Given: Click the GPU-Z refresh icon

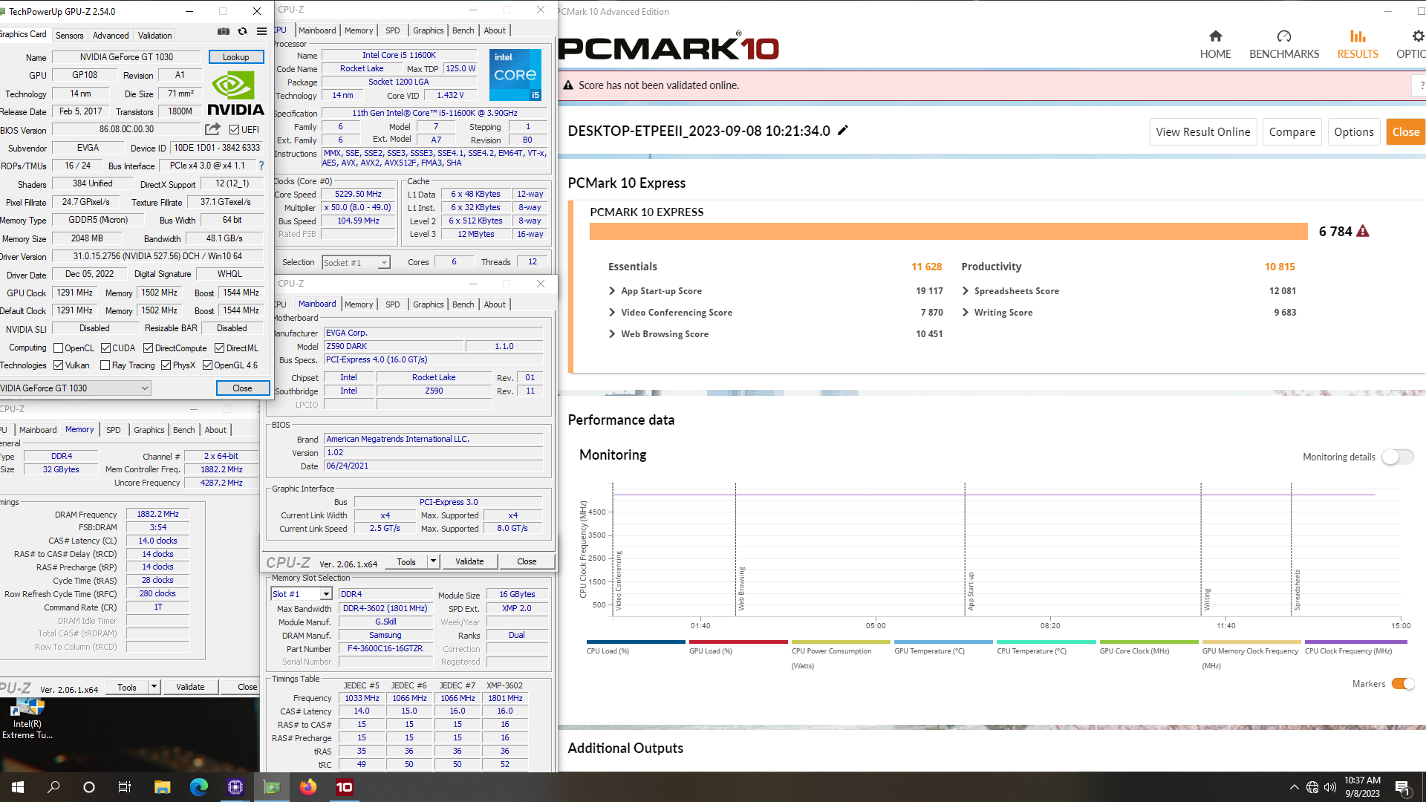Looking at the screenshot, I should click(242, 31).
